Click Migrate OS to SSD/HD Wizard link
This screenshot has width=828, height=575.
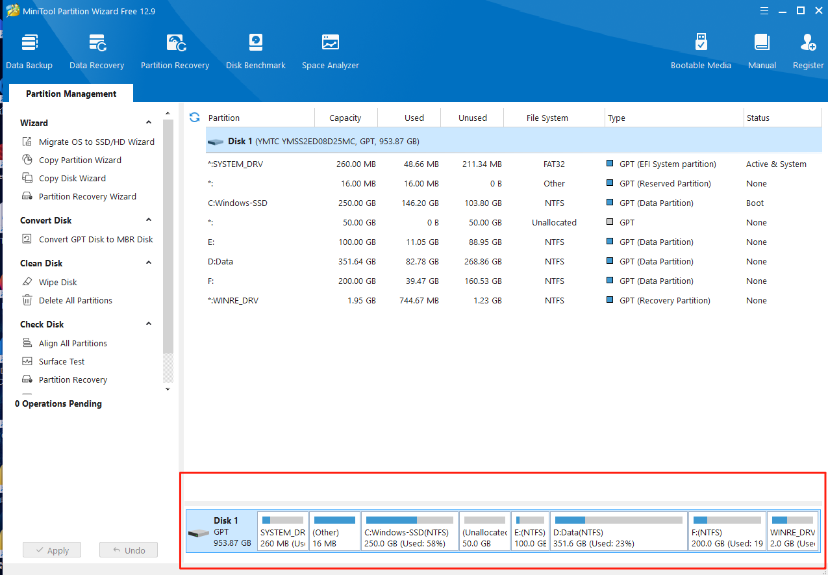(97, 142)
